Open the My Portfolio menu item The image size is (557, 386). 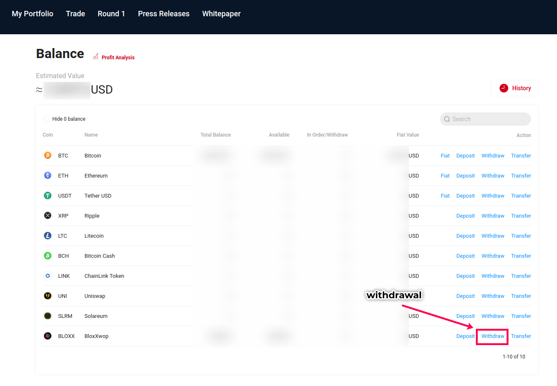[33, 14]
